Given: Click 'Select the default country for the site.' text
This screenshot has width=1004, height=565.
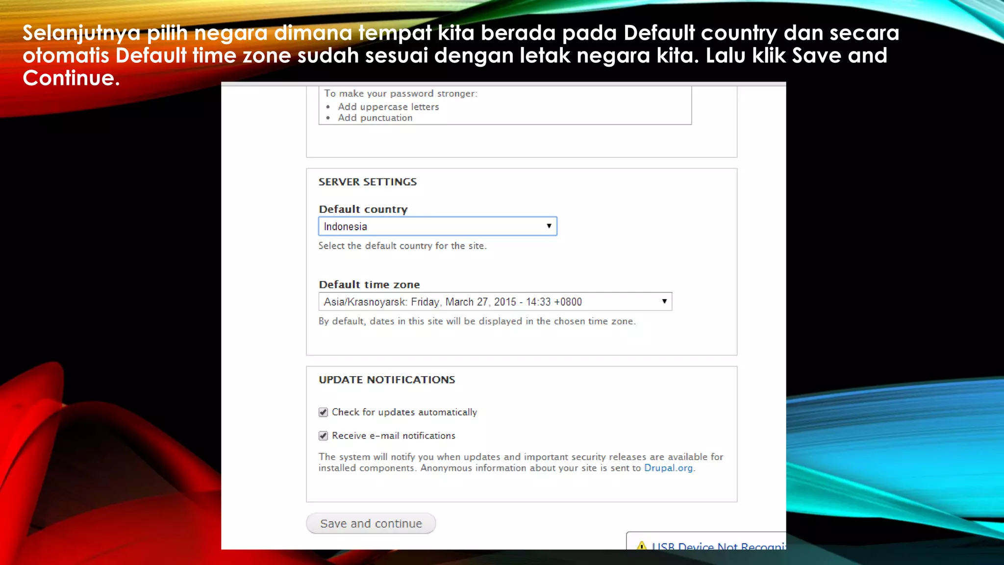Looking at the screenshot, I should pyautogui.click(x=402, y=246).
